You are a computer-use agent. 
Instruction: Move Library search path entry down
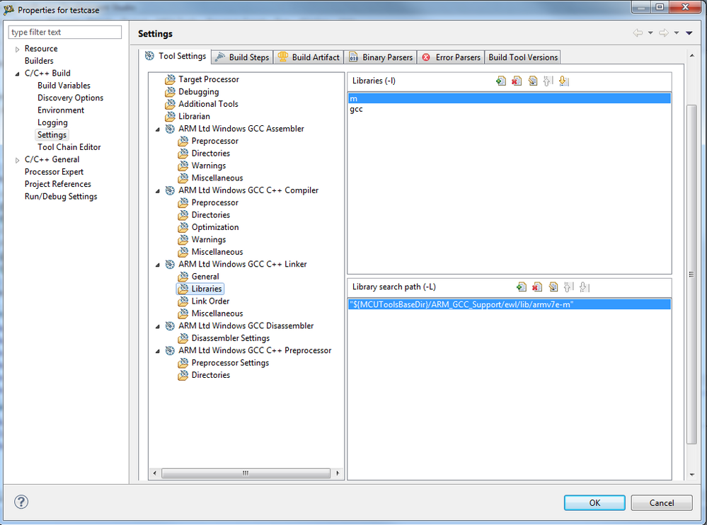click(585, 287)
